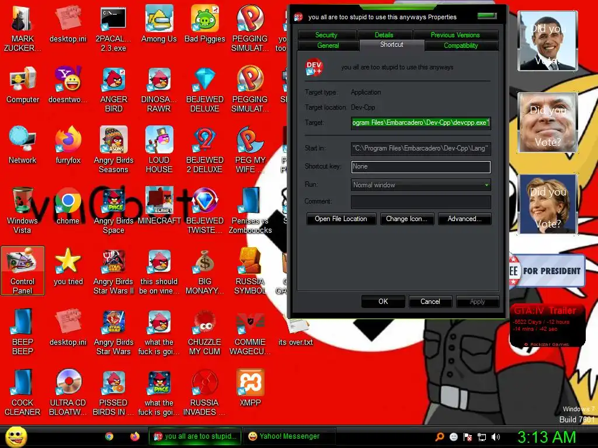The image size is (598, 448).
Task: Click the Apply button
Action: (x=478, y=302)
